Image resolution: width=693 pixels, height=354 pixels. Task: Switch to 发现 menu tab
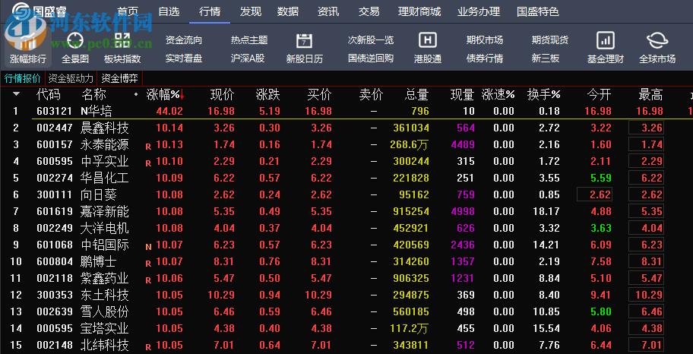251,11
